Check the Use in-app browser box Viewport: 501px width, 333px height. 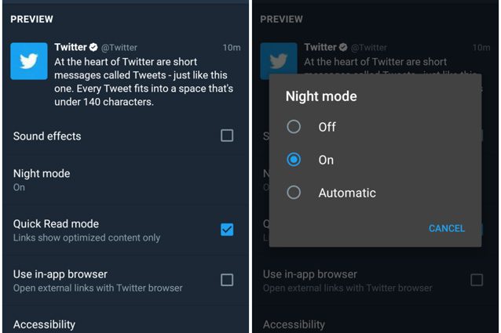point(227,280)
